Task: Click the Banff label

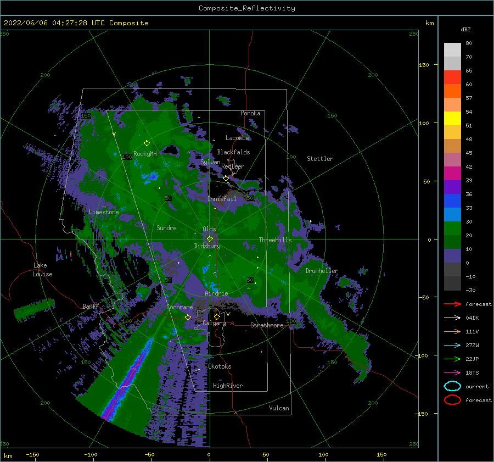Action: click(x=91, y=306)
